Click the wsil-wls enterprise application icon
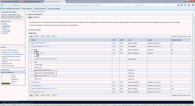The height and width of the screenshot is (106, 195). (x=34, y=92)
